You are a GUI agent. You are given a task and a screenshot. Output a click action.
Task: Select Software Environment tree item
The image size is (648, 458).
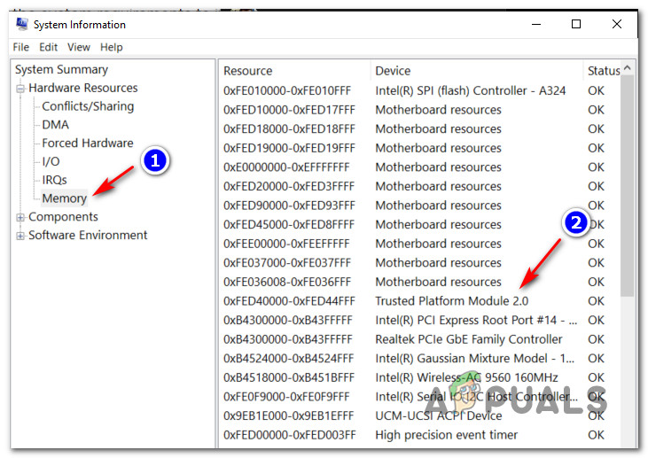click(88, 236)
